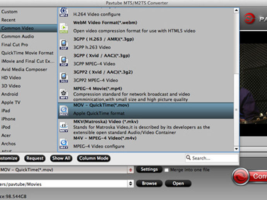Choose MOV - QuickTime(*.mov) format
The width and height of the screenshot is (267, 200).
(146, 110)
